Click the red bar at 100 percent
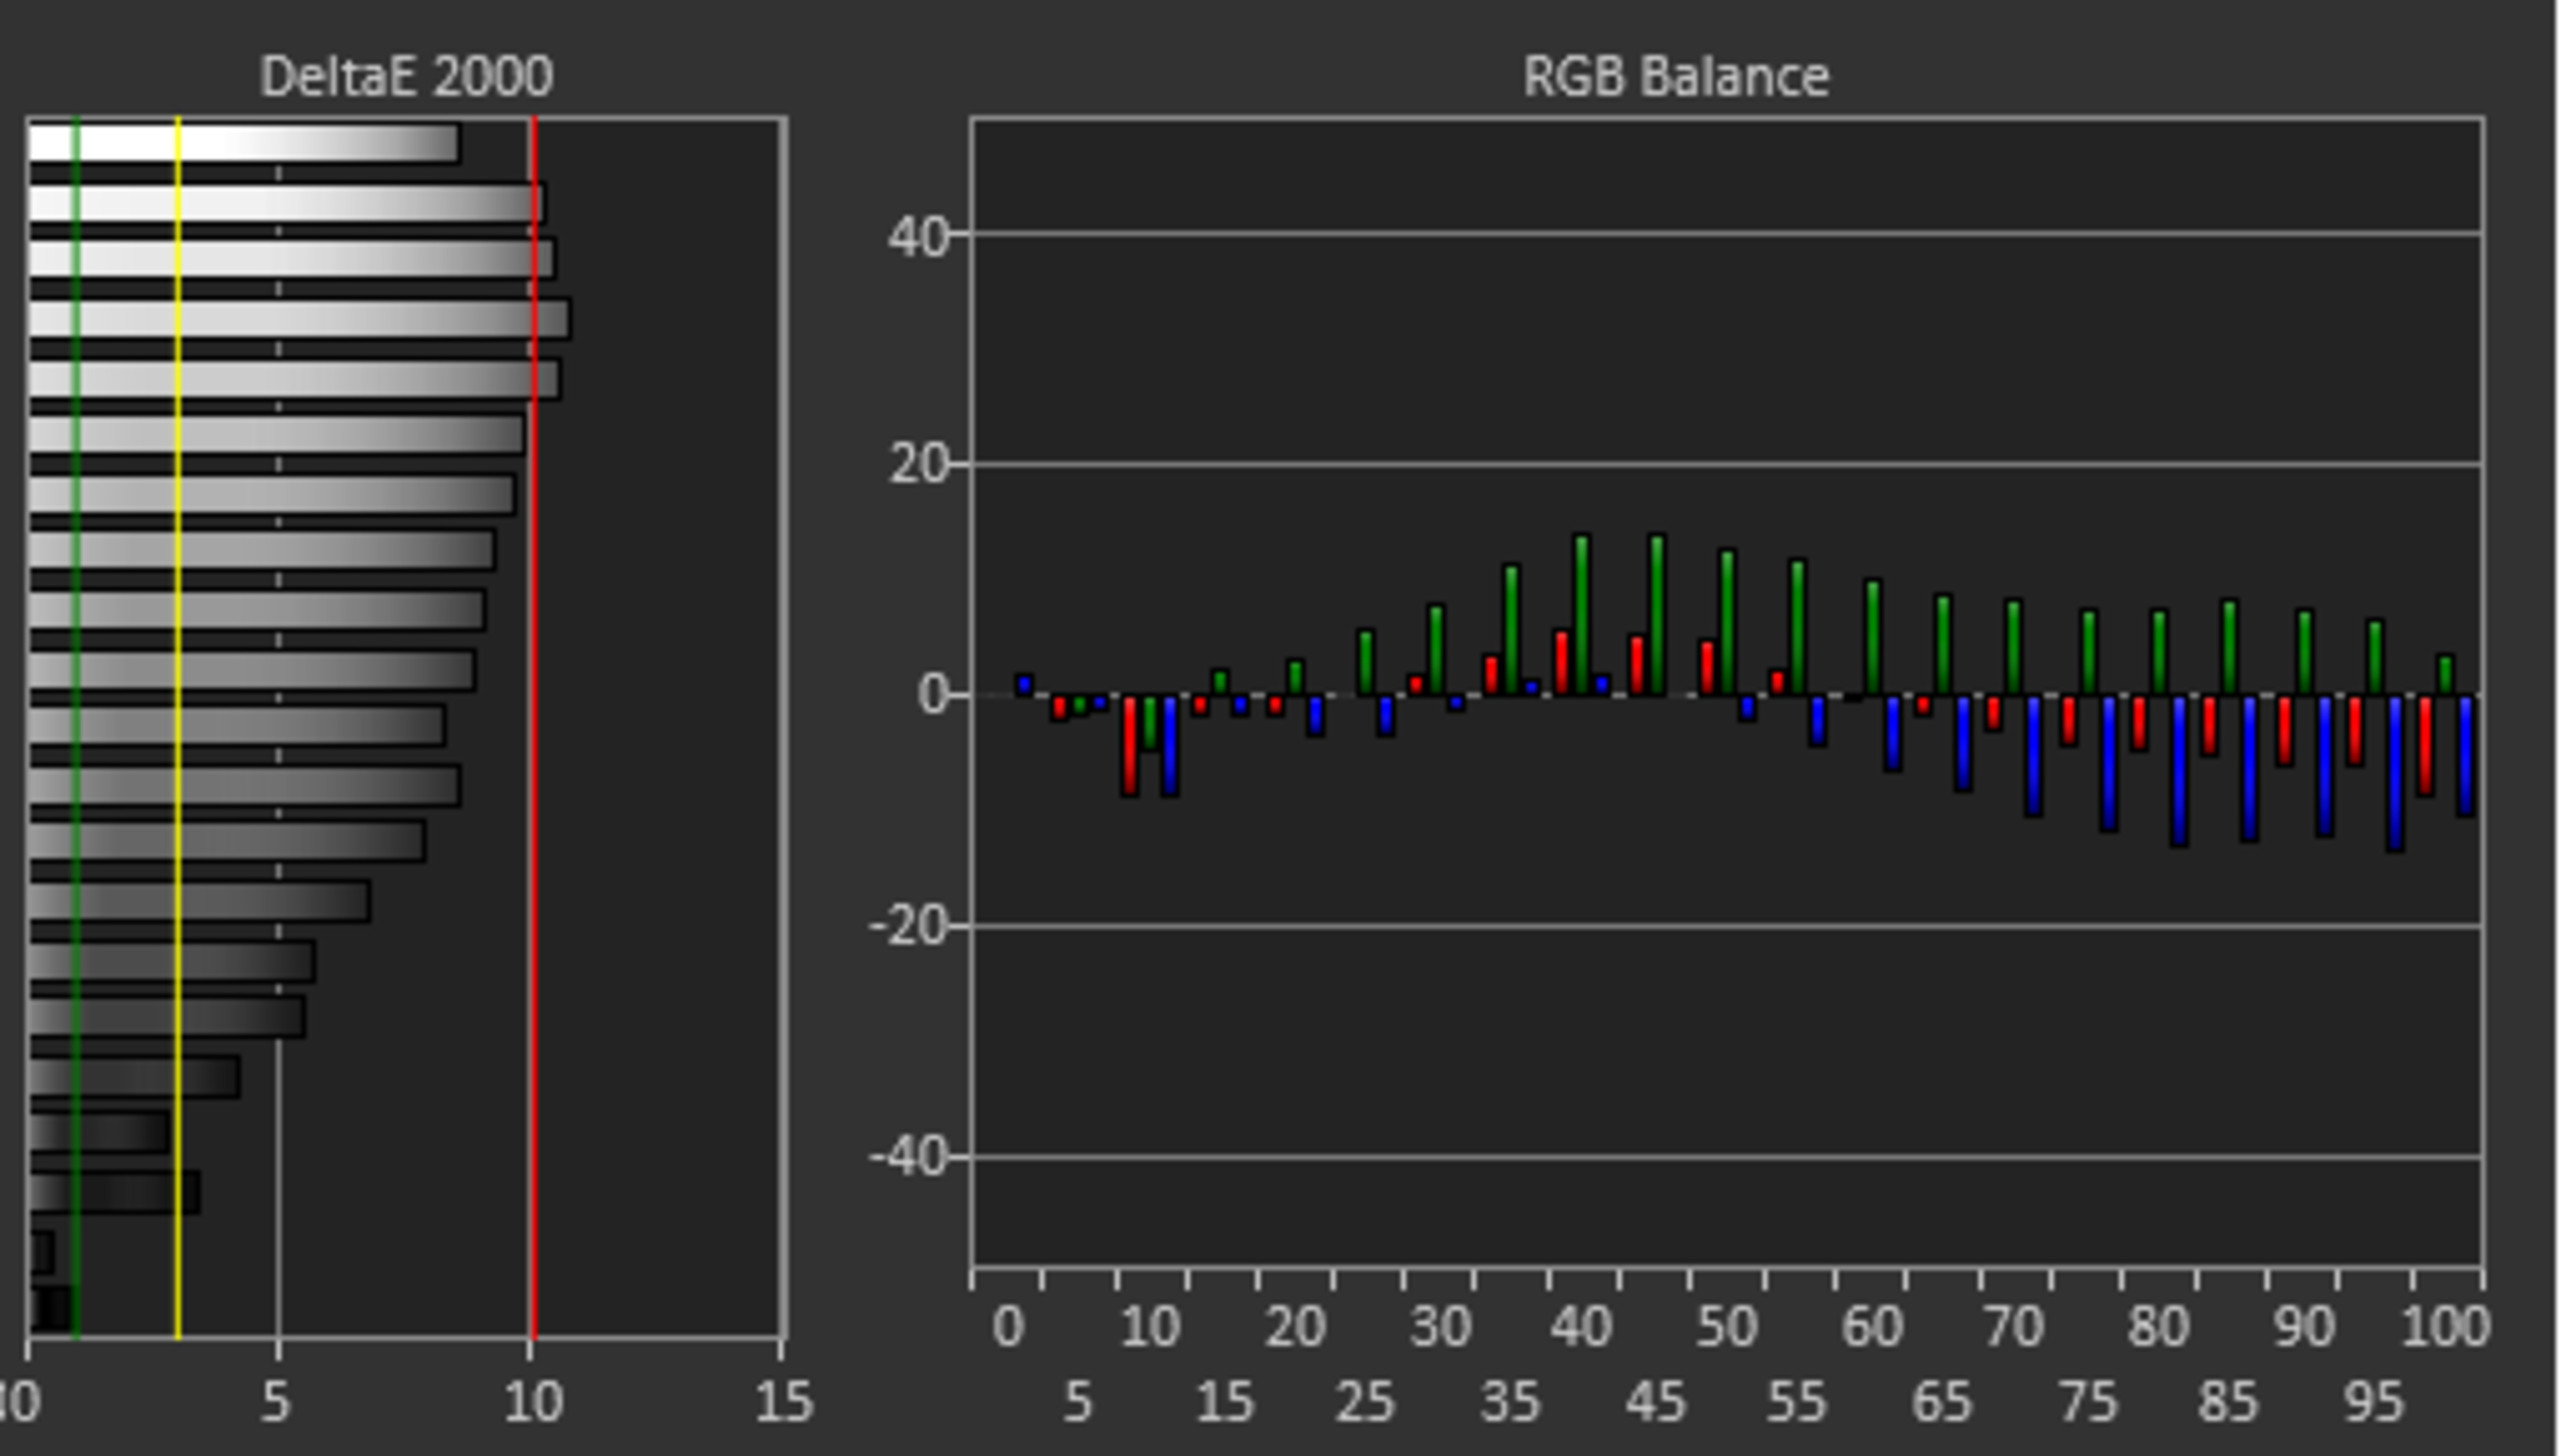 2424,745
